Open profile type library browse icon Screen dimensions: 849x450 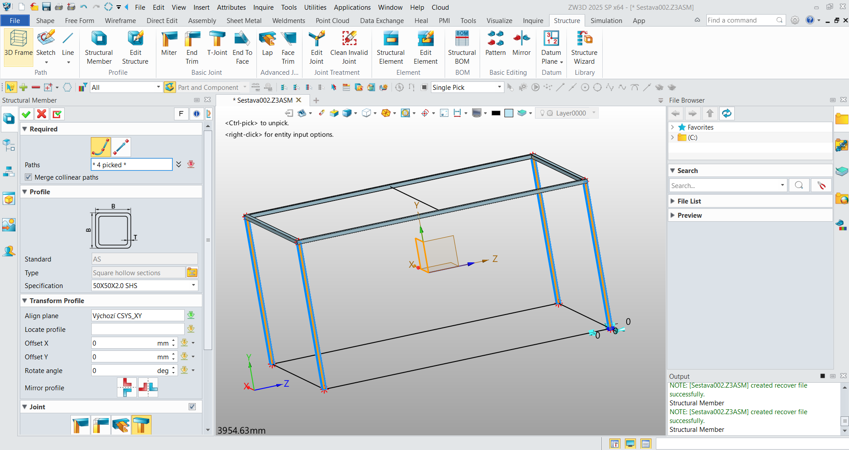click(x=192, y=273)
